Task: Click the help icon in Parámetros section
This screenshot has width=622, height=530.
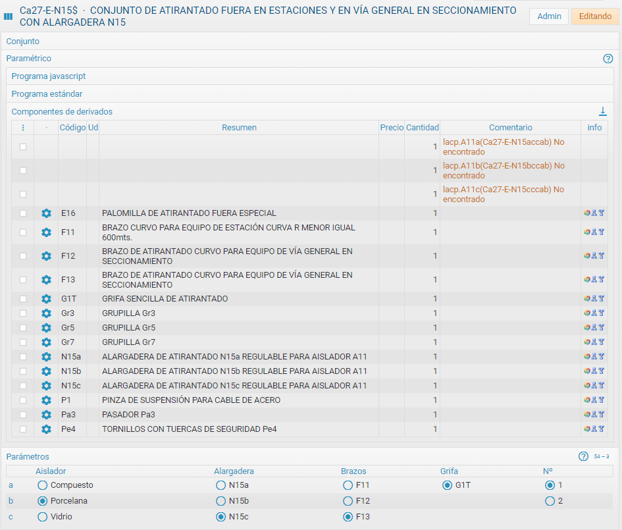Action: coord(583,456)
